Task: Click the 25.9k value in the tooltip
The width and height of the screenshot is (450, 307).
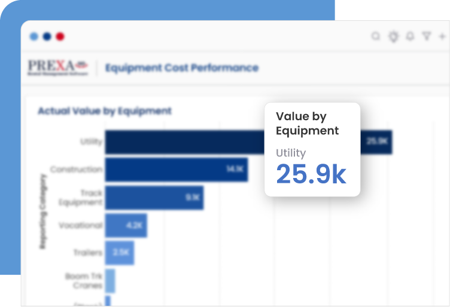Action: 311,174
